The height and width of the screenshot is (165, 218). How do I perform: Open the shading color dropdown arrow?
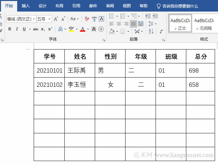tap(117, 32)
